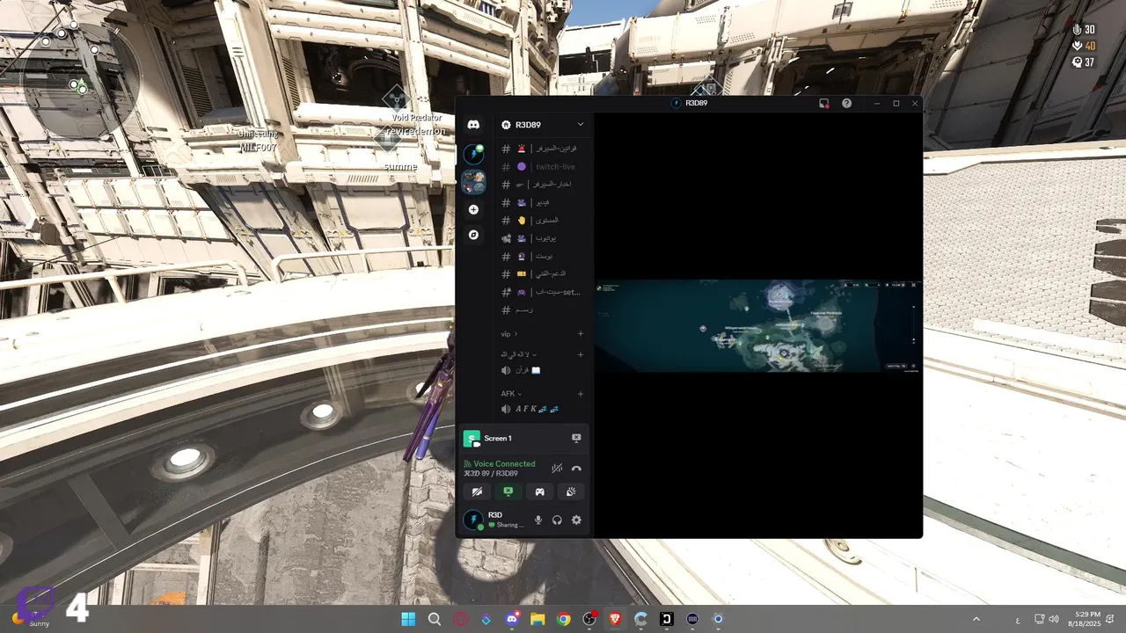Click the R3D 89 / R3D89 channel link
Image resolution: width=1126 pixels, height=633 pixels.
click(x=491, y=473)
